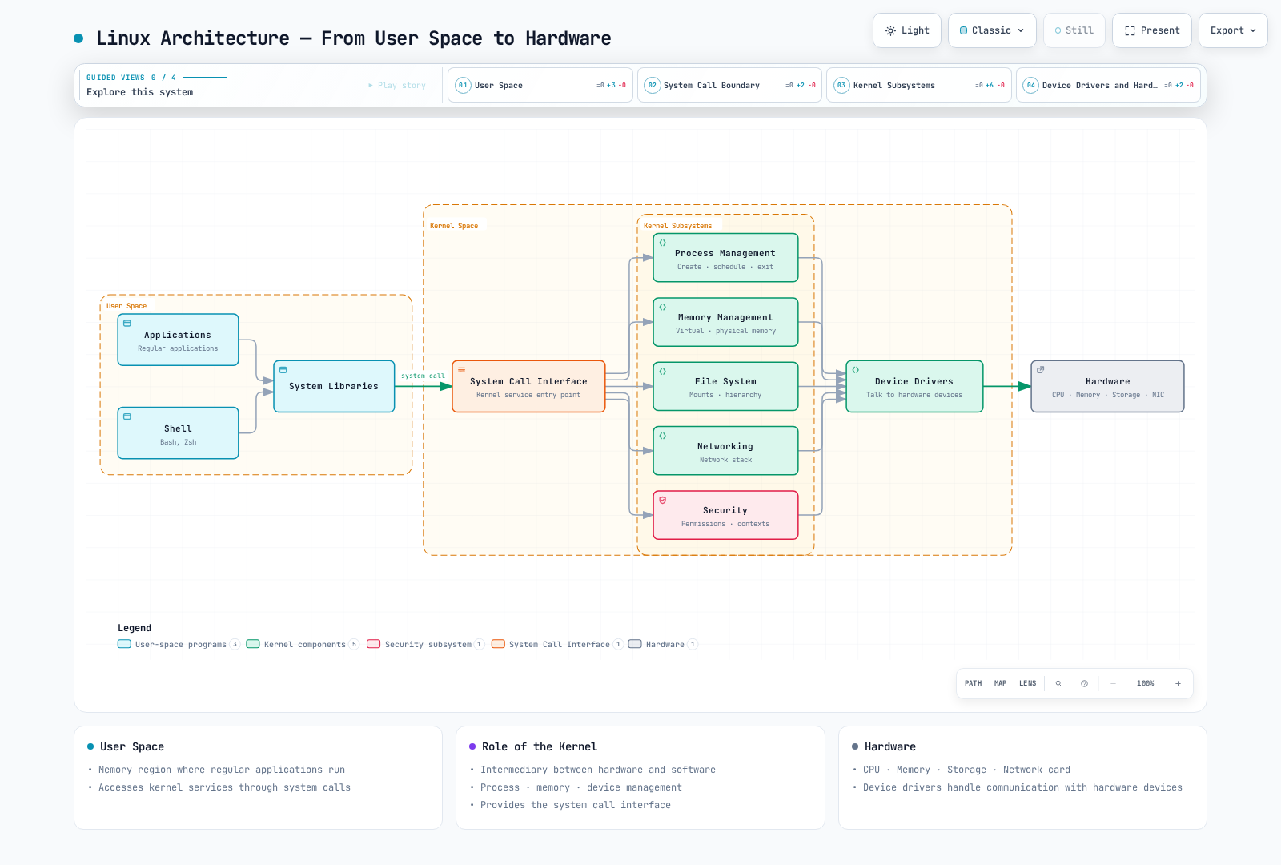Zoom out with the minus button
Viewport: 1281px width, 865px height.
tap(1113, 684)
